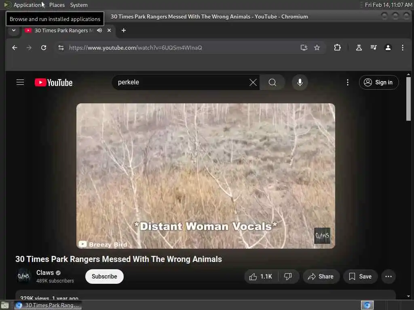414x310 pixels.
Task: Open Chromium three-dot main menu
Action: click(402, 48)
